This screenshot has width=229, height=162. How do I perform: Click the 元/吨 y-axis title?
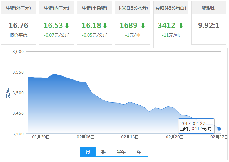[x=8, y=93]
